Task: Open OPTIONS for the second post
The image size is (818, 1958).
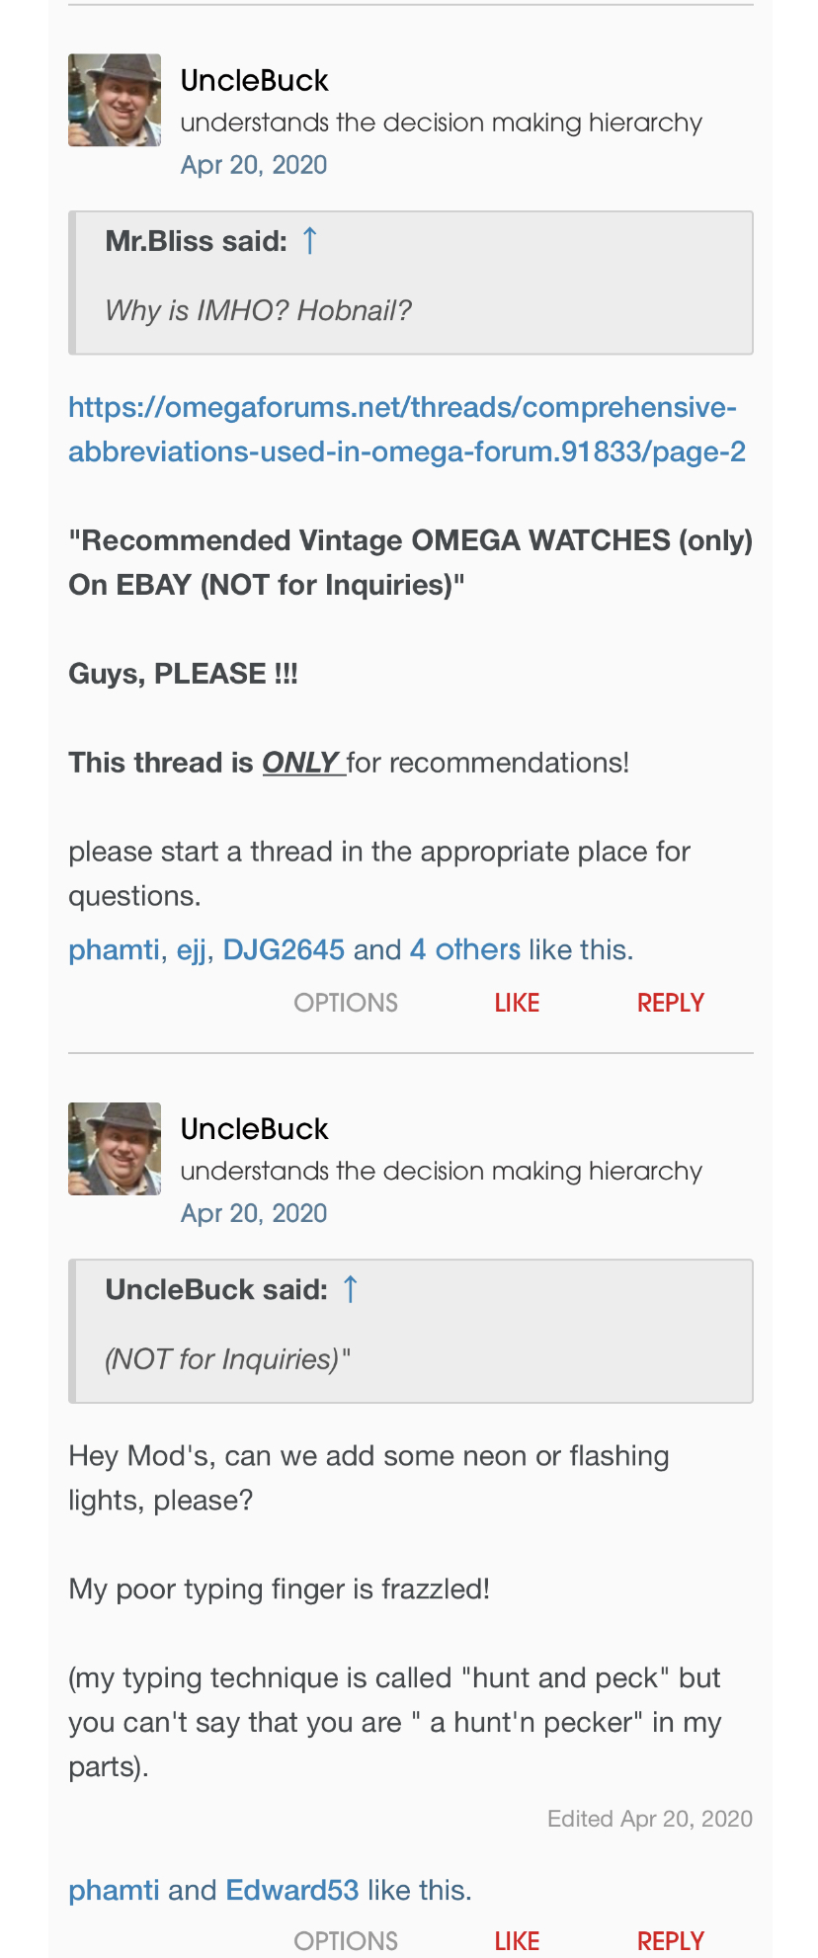Action: coord(346,1941)
